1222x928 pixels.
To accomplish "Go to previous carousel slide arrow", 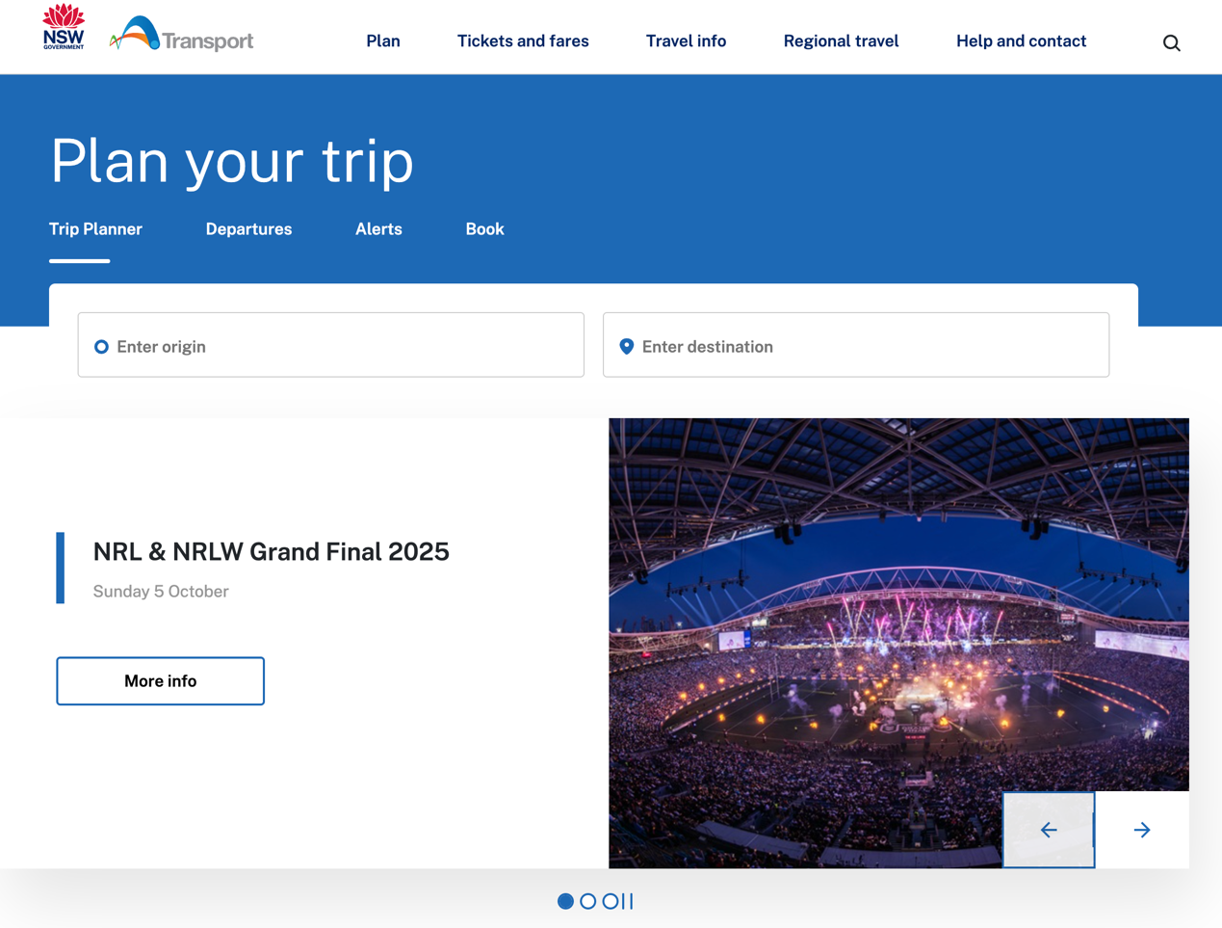I will [1049, 830].
